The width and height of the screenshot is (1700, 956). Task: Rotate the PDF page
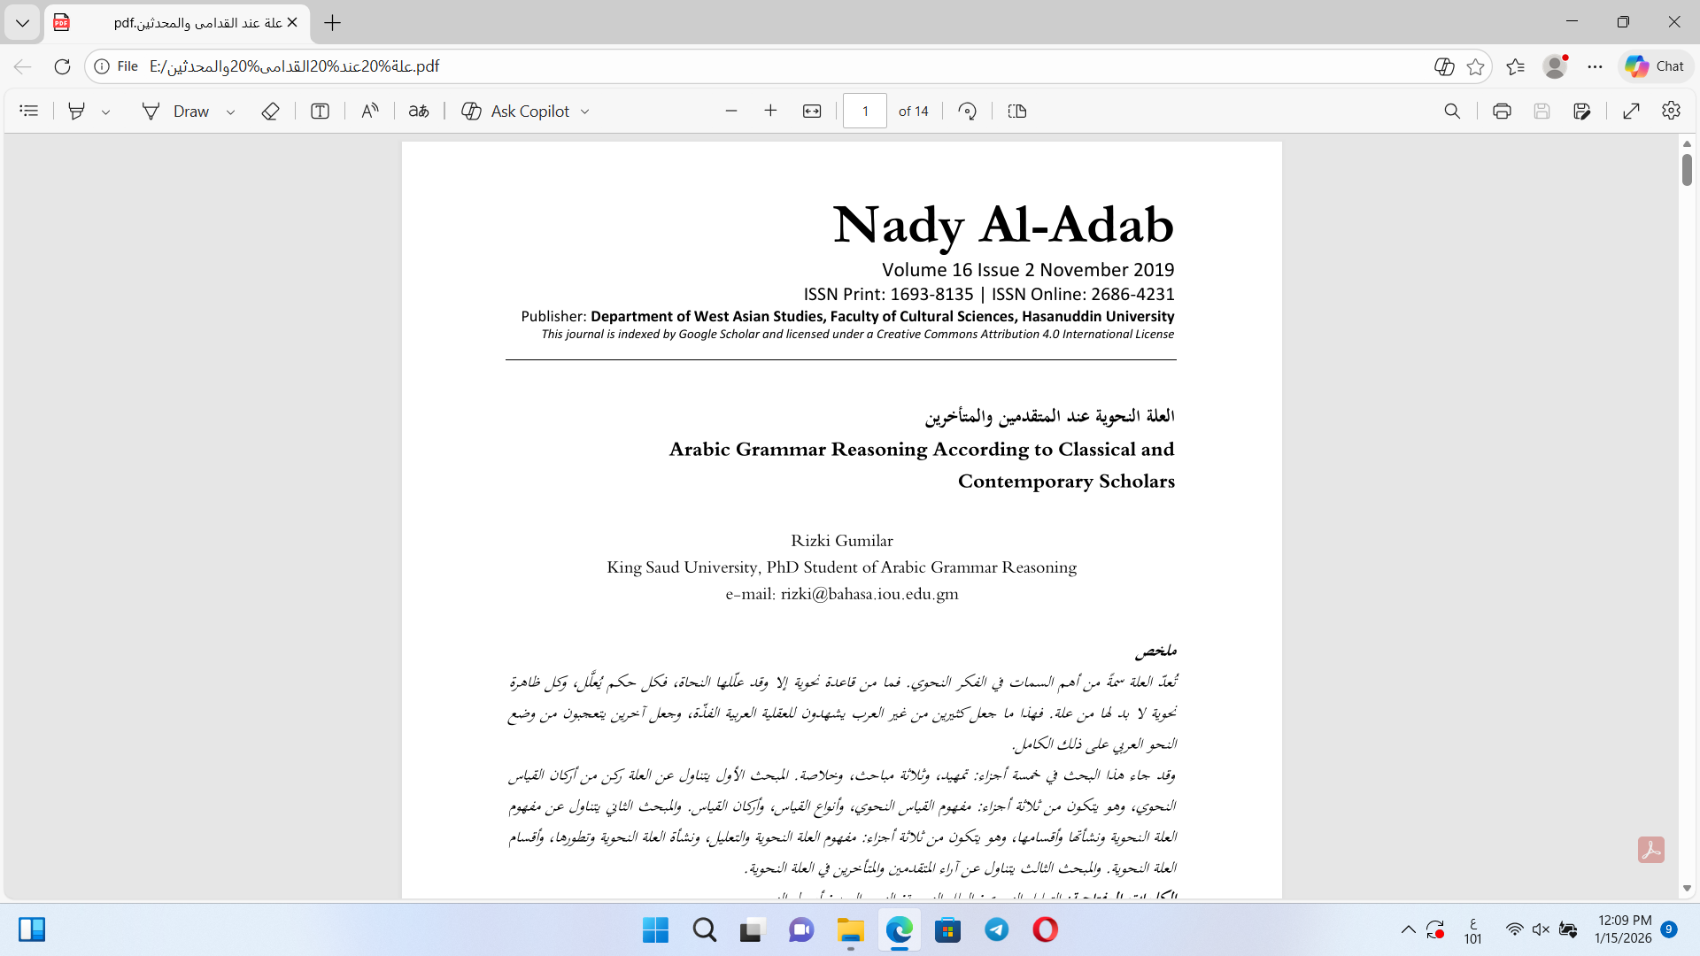point(968,111)
